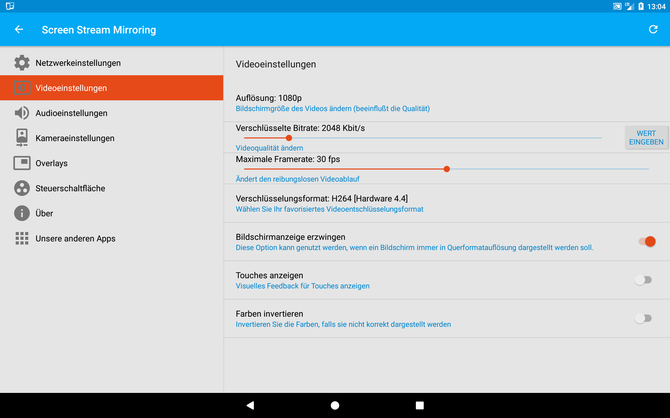Tap the screen mirroring notification icon

[x=10, y=6]
